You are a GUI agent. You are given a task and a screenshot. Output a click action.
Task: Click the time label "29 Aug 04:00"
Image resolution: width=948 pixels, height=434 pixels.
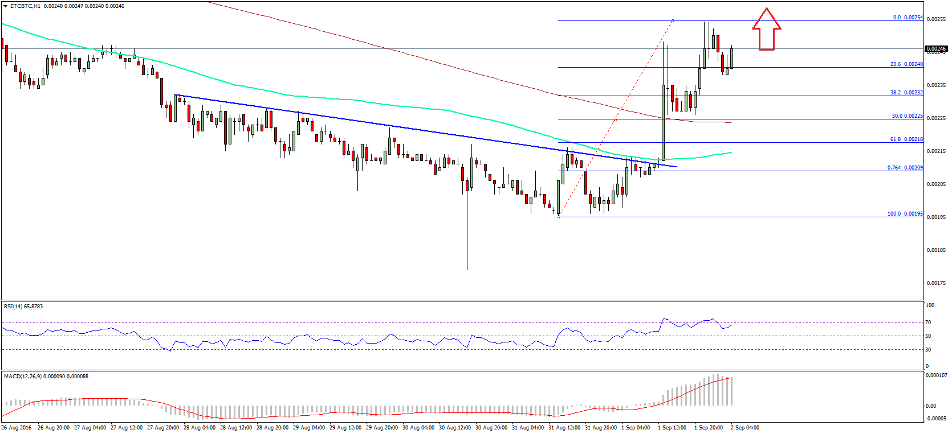(309, 428)
